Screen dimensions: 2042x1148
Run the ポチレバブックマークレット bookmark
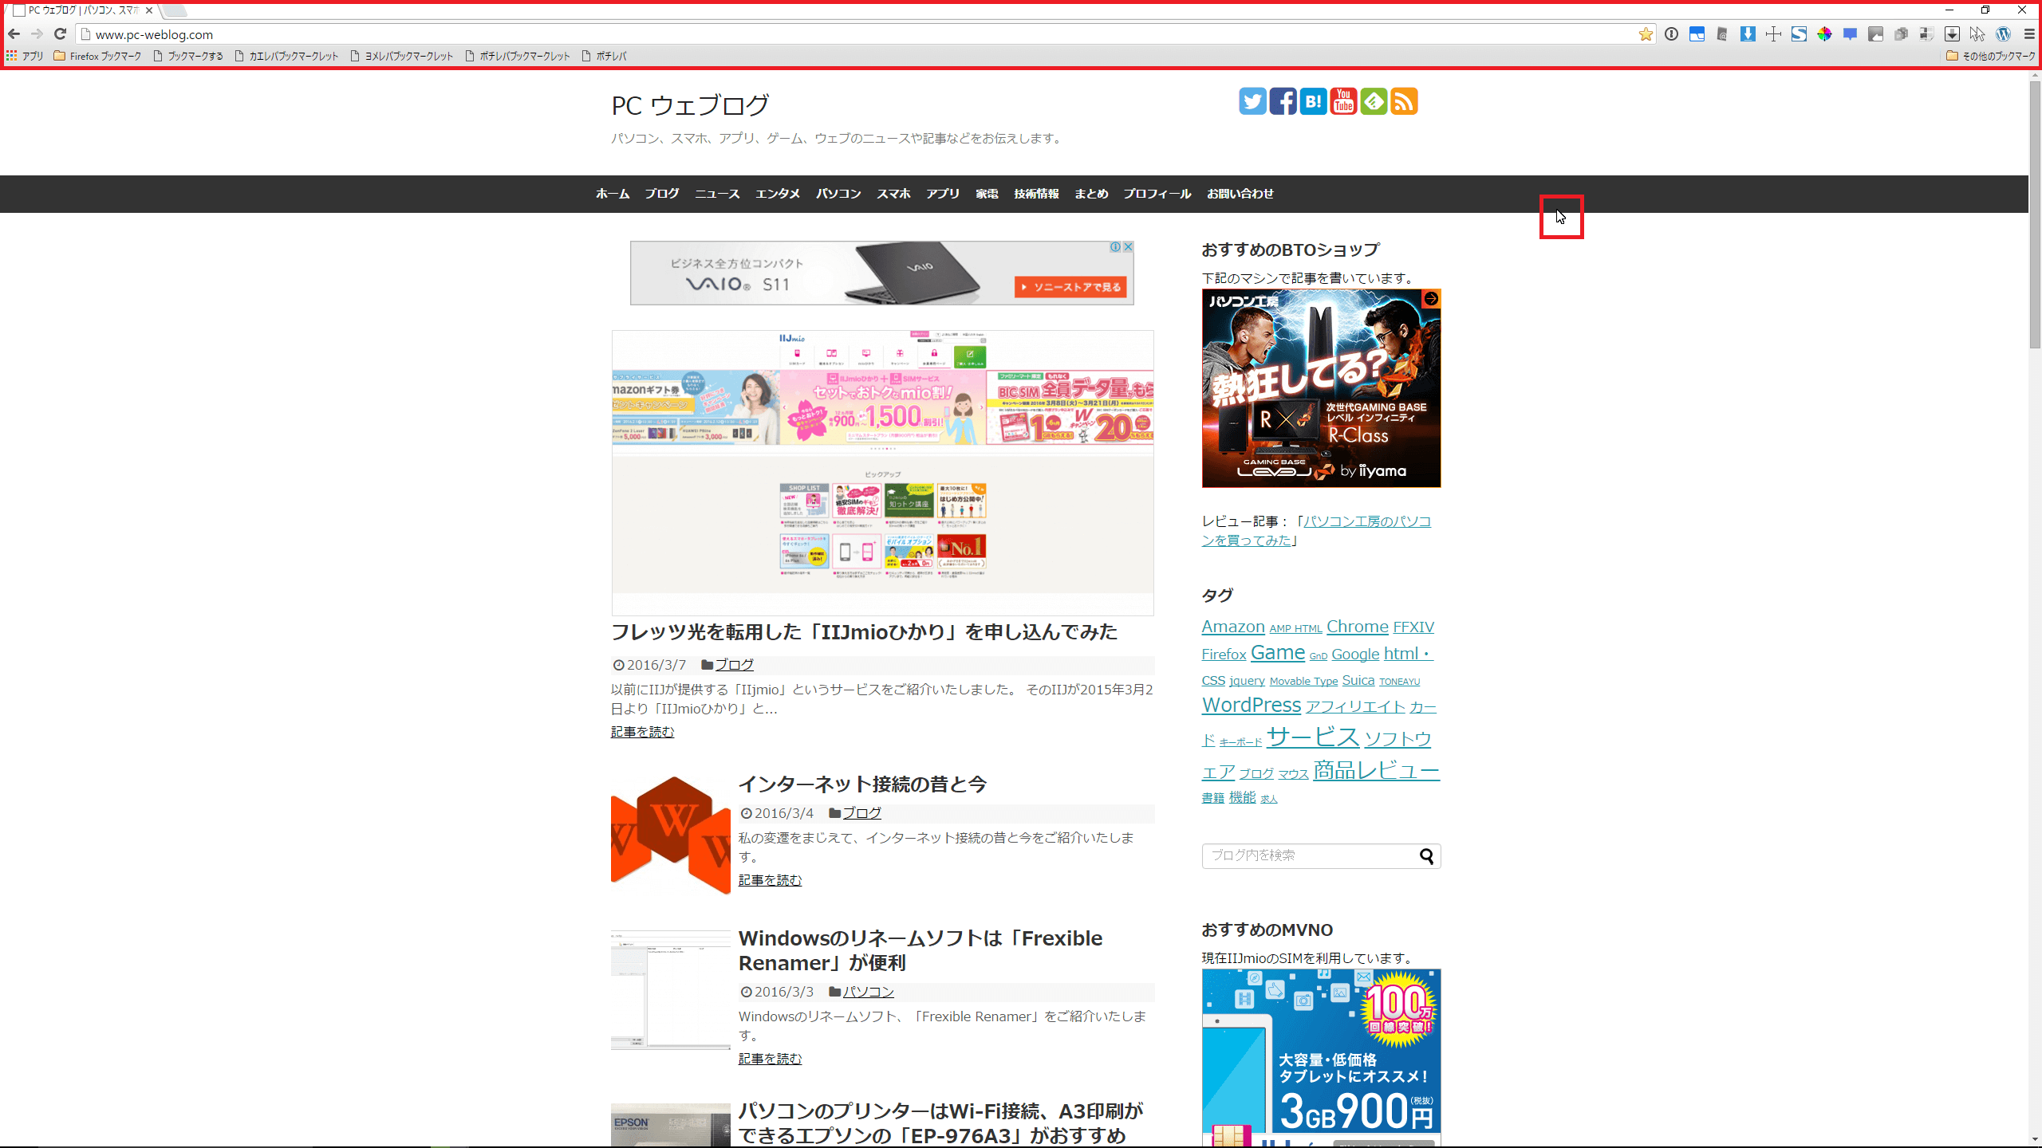tap(517, 56)
